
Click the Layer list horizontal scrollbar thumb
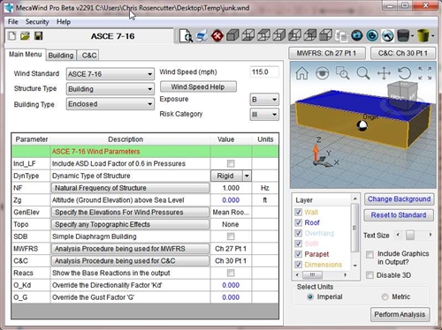click(x=312, y=275)
